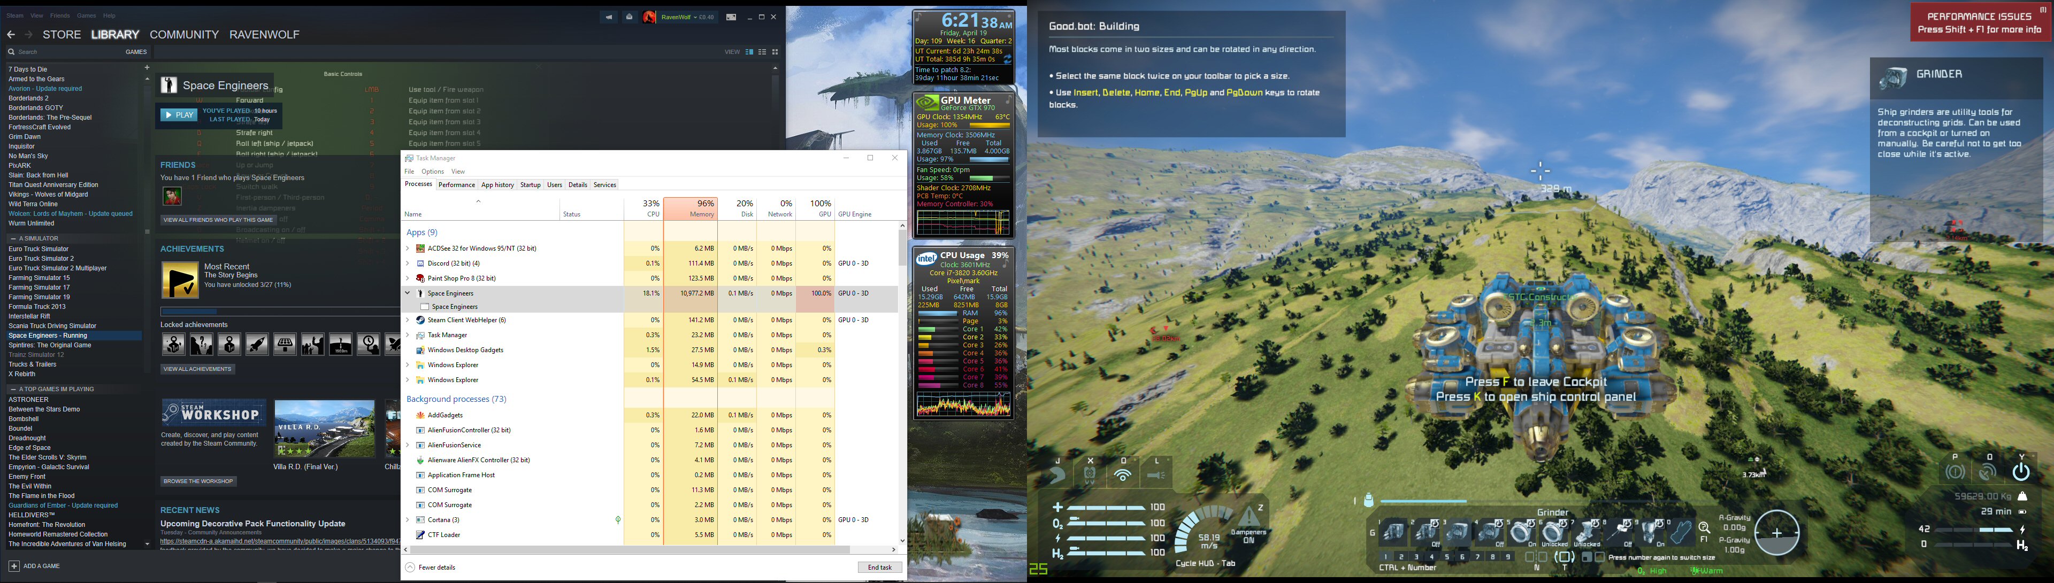Click the Space Engineers game logo icon
Screen dimensions: 2054x583
point(168,85)
